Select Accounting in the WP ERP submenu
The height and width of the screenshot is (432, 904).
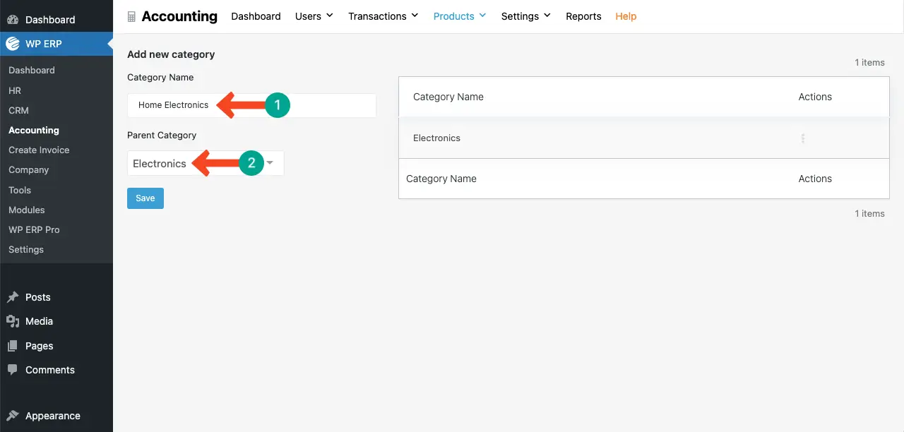tap(34, 130)
